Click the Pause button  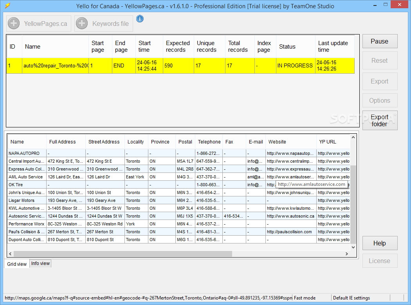coord(380,41)
